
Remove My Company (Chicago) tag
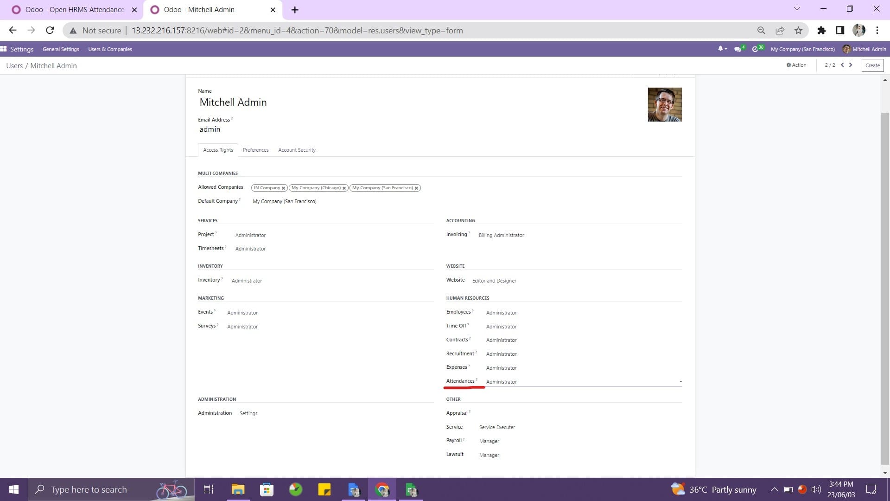point(344,188)
